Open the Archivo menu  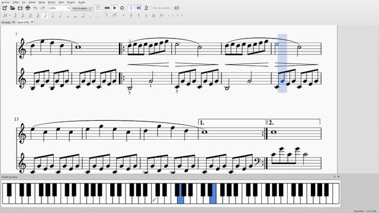[6, 2]
